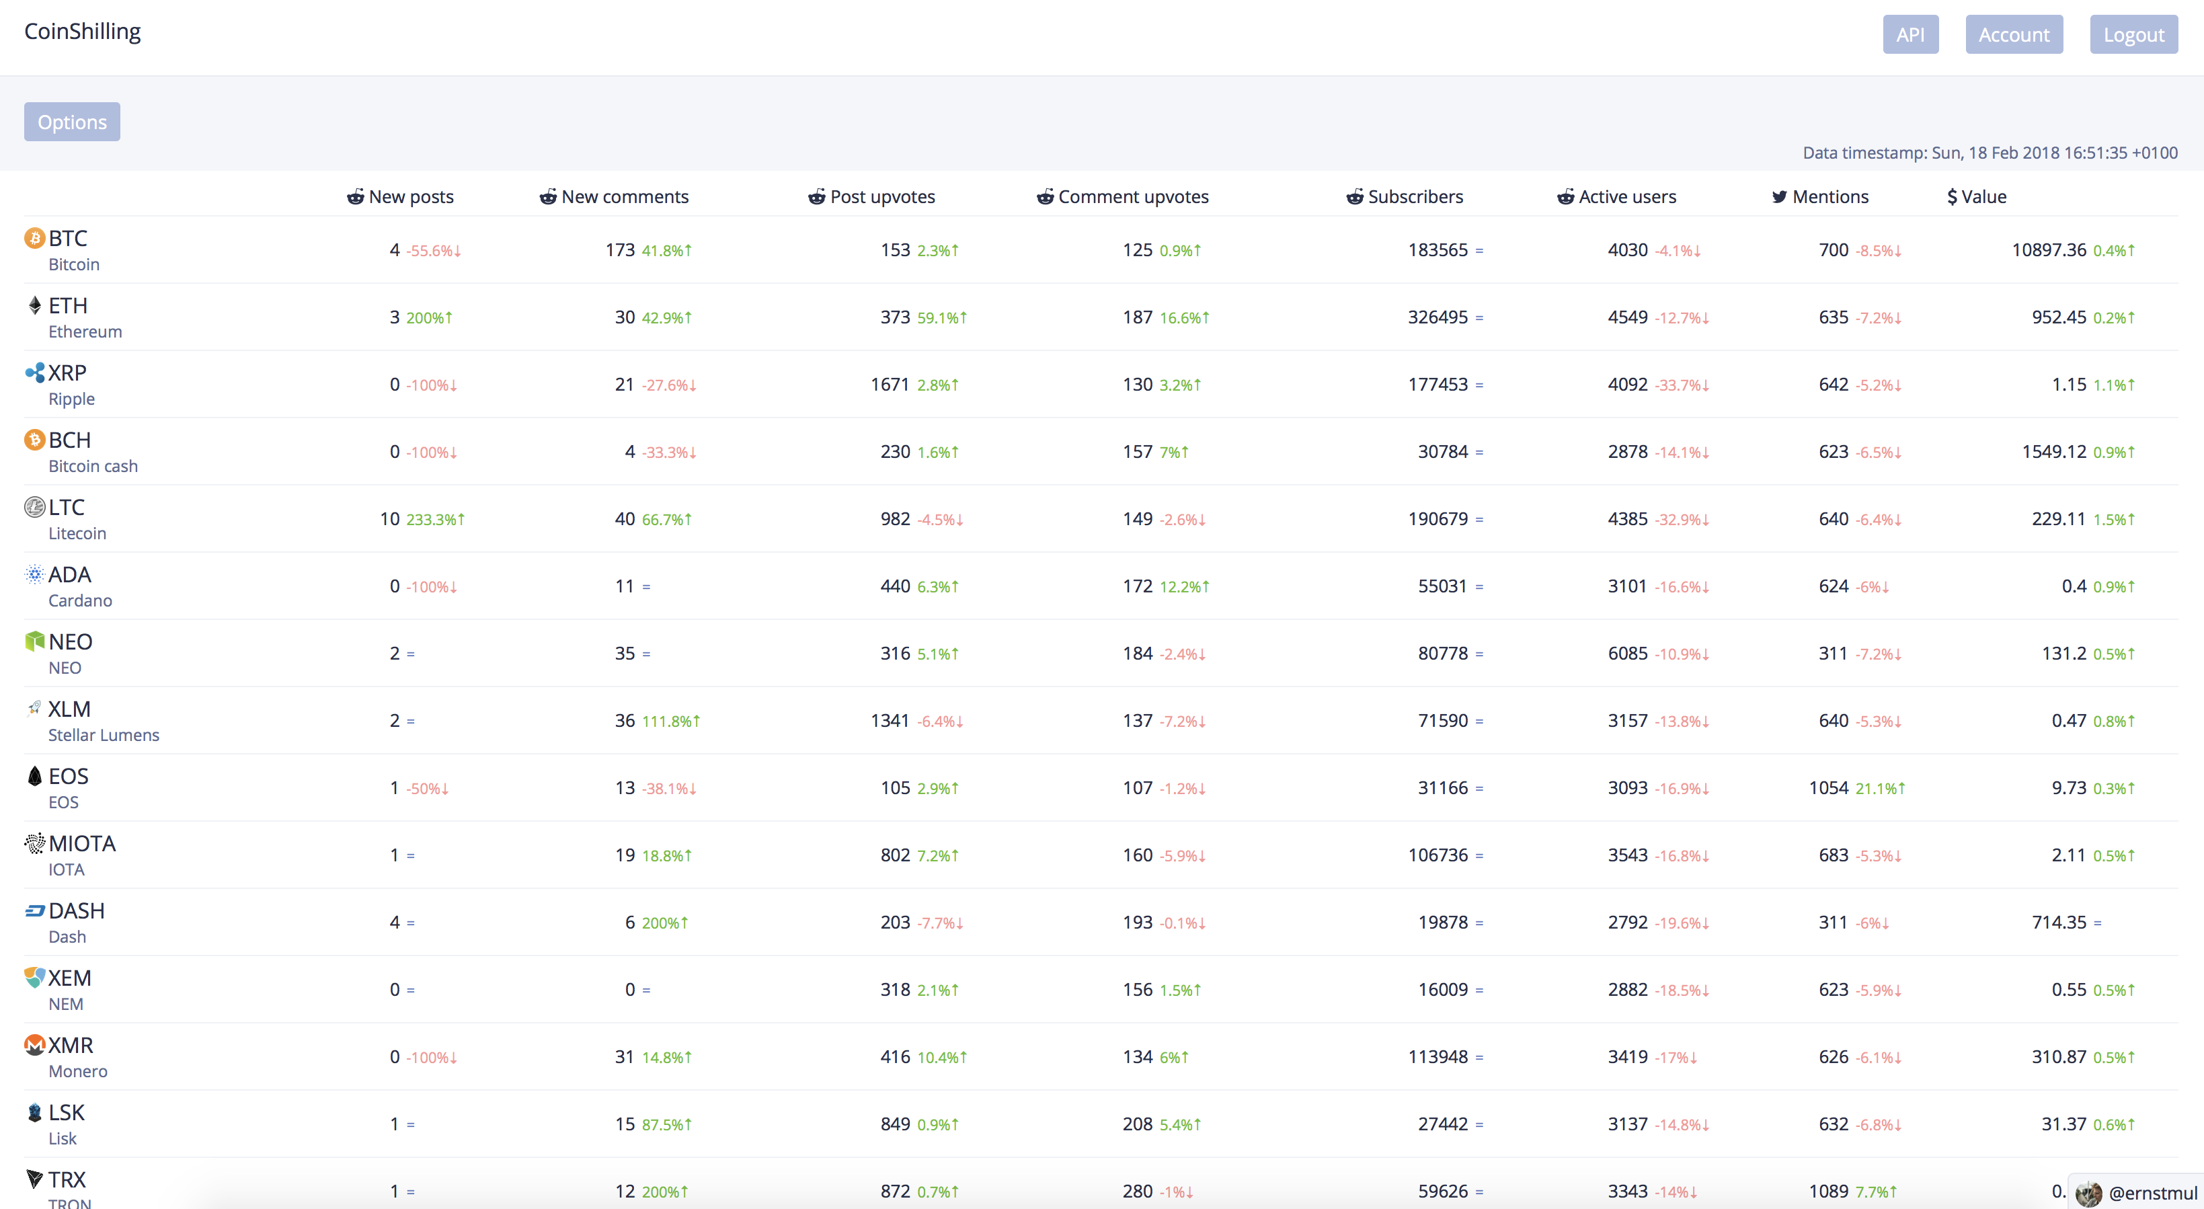
Task: Click the dollar sign icon beside Value
Action: click(x=1952, y=197)
